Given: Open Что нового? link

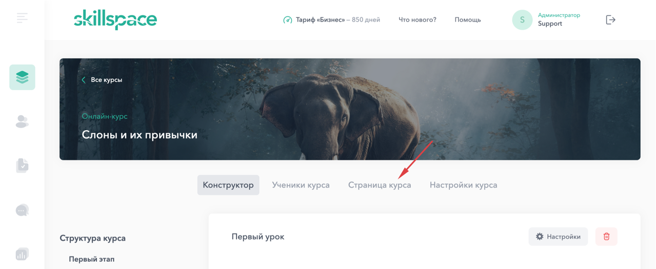Looking at the screenshot, I should 418,20.
